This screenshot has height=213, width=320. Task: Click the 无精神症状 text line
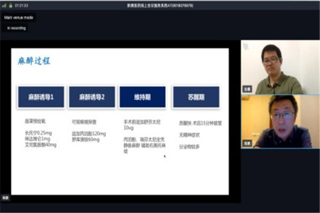[x=190, y=134]
